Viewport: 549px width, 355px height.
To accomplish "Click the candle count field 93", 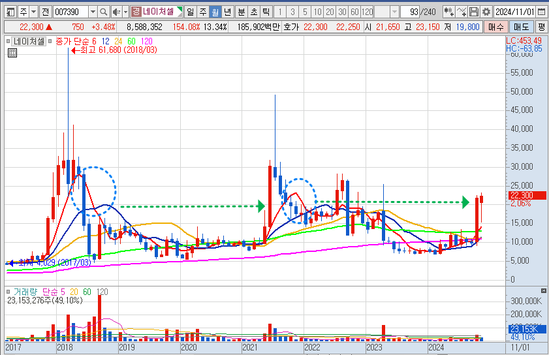I will [x=410, y=12].
